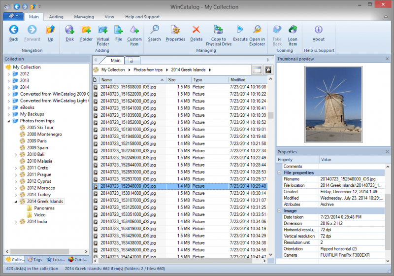Switch to Tags panel tab

click(34, 259)
